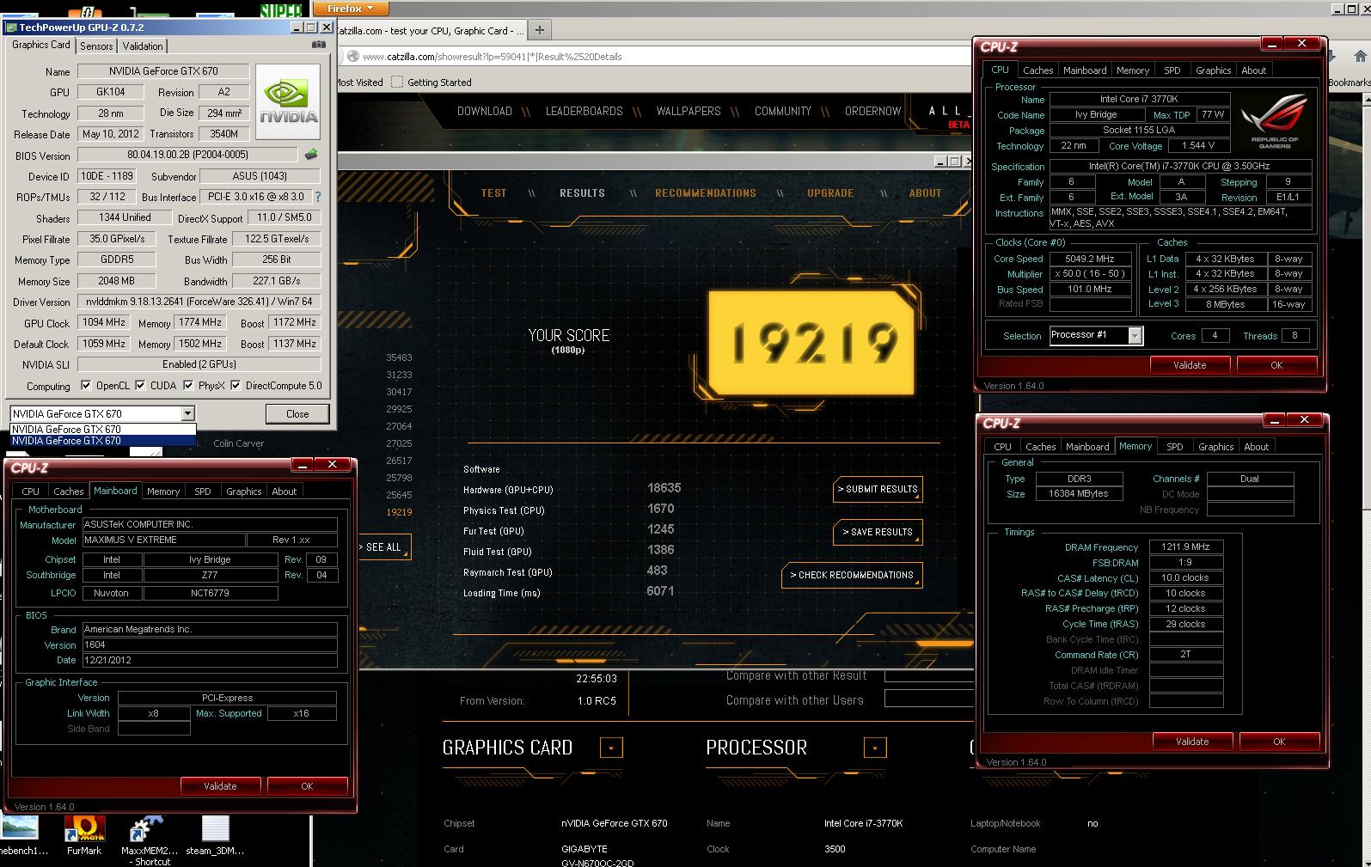This screenshot has width=1371, height=867.
Task: Open Caches tab in top CPU-Z window
Action: (1037, 70)
